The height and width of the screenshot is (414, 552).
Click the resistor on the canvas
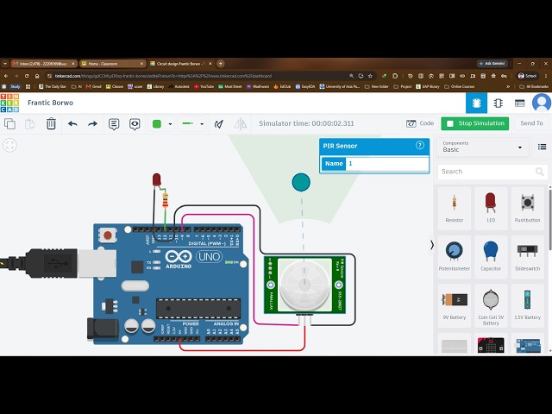(x=165, y=201)
